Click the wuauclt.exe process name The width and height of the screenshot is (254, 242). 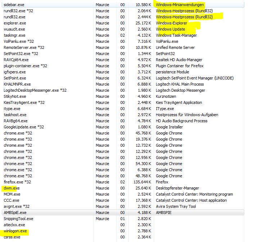coord(14,29)
